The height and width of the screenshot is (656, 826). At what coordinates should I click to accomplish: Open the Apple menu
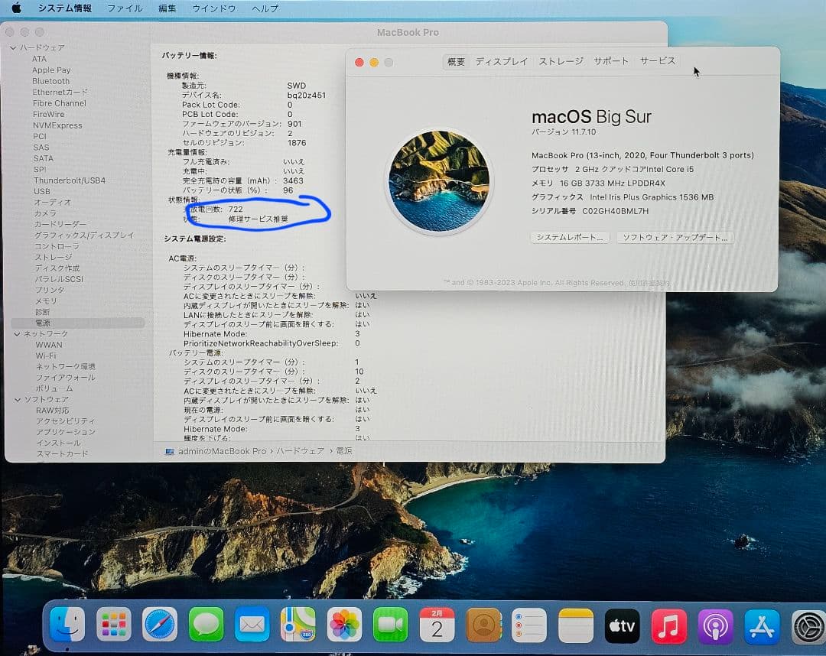tap(15, 8)
